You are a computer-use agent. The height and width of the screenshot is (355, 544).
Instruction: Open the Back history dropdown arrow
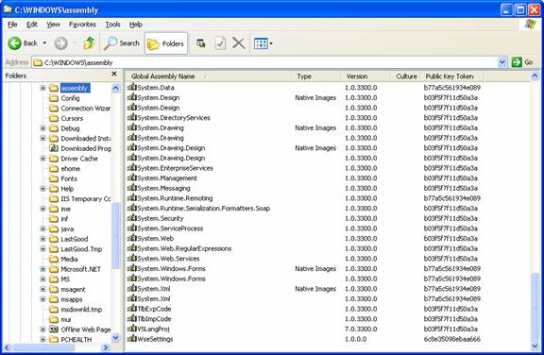44,43
